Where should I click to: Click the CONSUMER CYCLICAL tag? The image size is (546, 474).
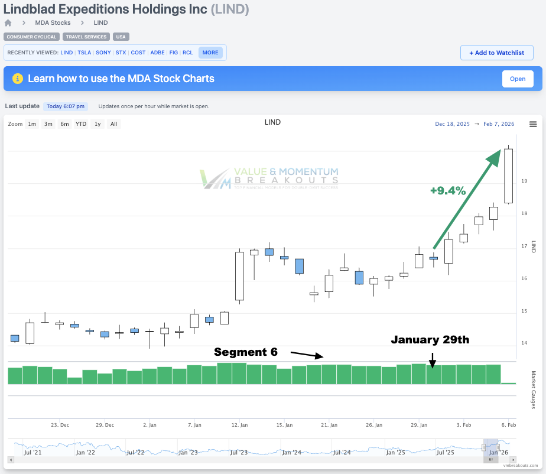coord(32,37)
